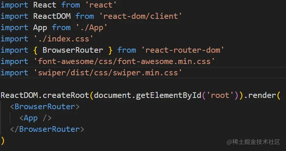
Task: Click the opening curly brace before BrowserRouter import
Action: click(36, 50)
